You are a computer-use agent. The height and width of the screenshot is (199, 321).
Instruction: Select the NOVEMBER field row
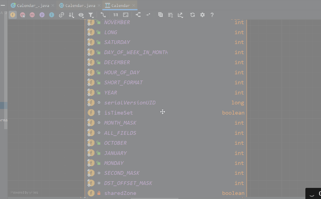click(166, 22)
